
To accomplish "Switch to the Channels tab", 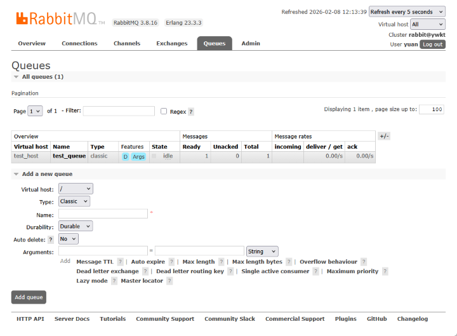I will [x=127, y=43].
